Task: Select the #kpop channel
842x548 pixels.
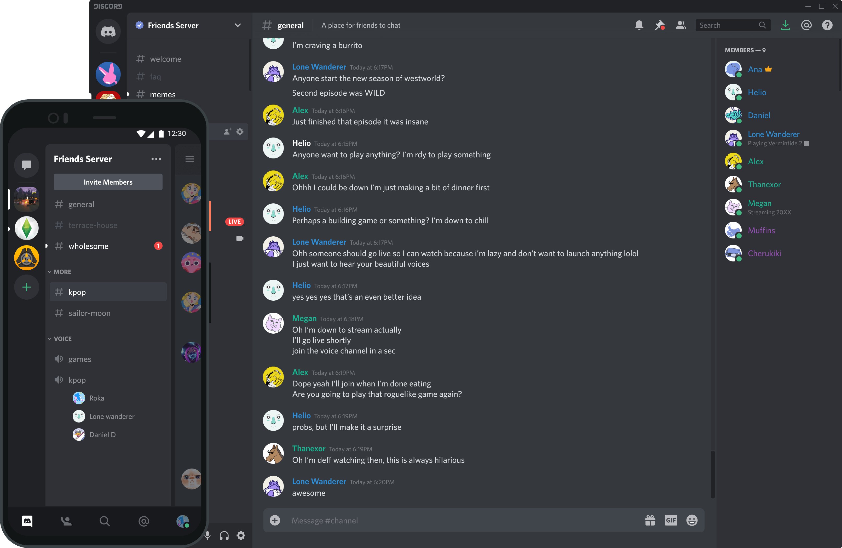Action: (x=108, y=292)
